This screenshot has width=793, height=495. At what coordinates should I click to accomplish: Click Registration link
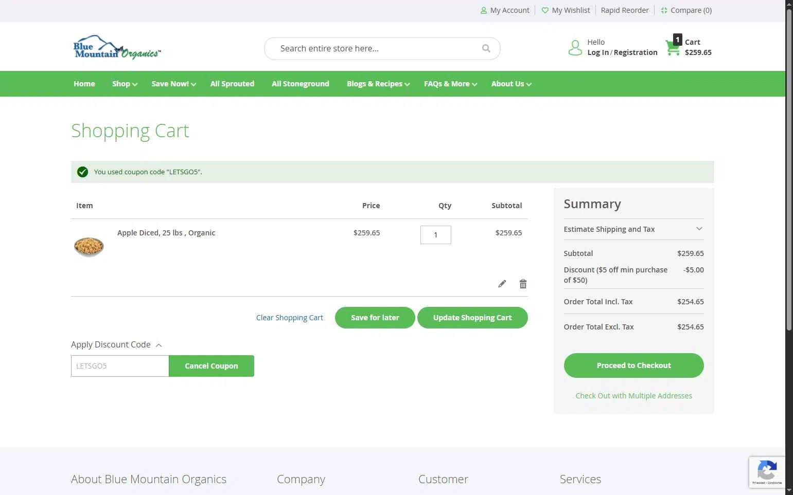pos(636,52)
